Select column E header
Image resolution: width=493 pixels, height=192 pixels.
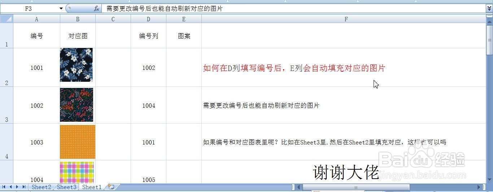(184, 19)
